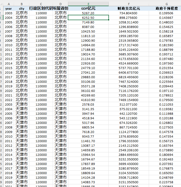Click province cell 天津市 in 2006 row
This screenshot has height=187, width=181.
point(61,118)
